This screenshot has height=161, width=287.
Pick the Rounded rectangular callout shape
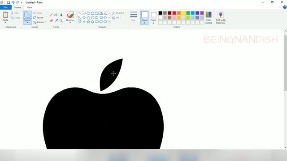coord(97,22)
